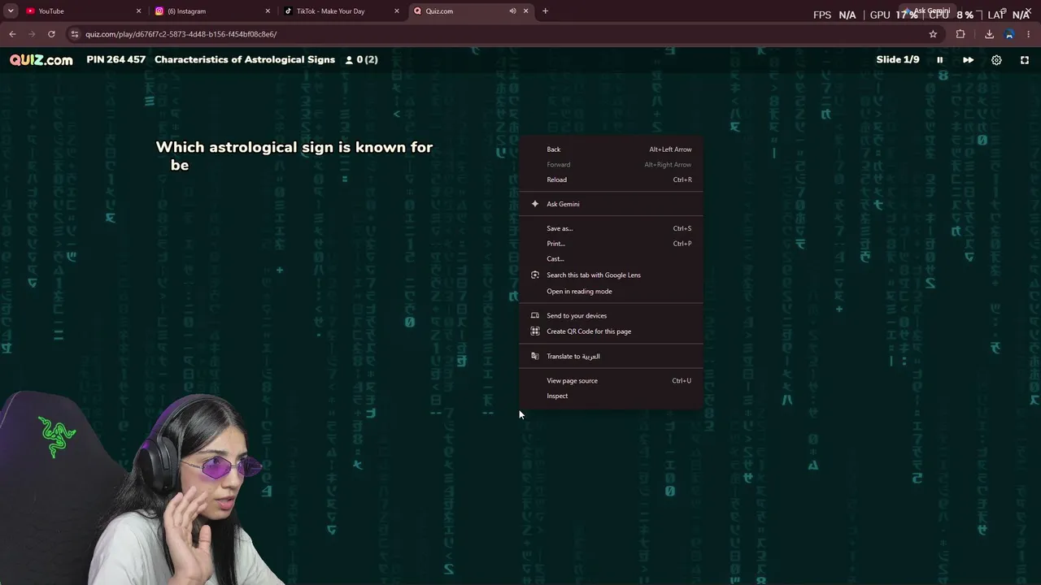Click the game PIN 264 457

click(115, 59)
